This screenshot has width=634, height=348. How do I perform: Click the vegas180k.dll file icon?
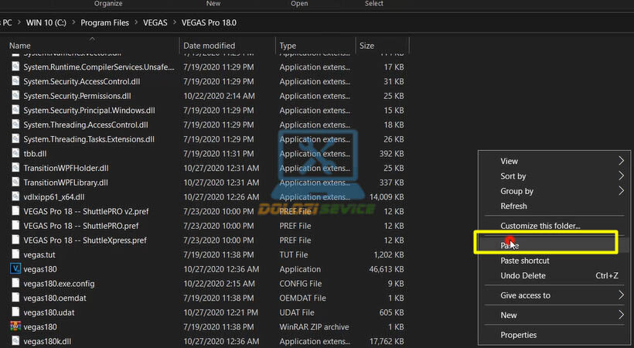tap(15, 341)
